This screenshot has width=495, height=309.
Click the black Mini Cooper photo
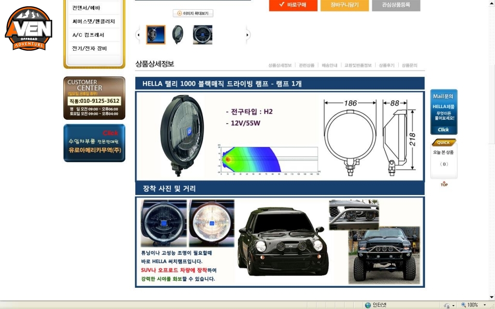(283, 241)
